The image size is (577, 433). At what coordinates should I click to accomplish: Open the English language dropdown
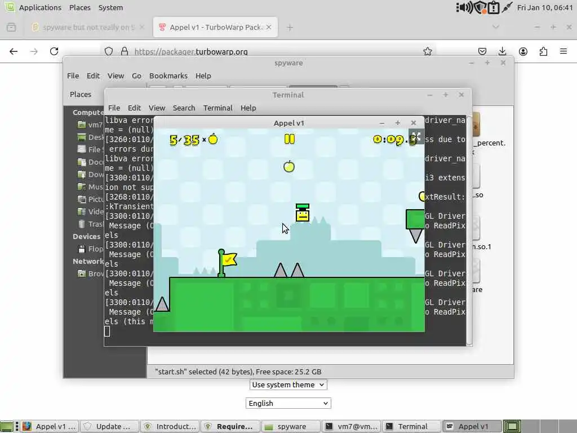[x=288, y=403]
